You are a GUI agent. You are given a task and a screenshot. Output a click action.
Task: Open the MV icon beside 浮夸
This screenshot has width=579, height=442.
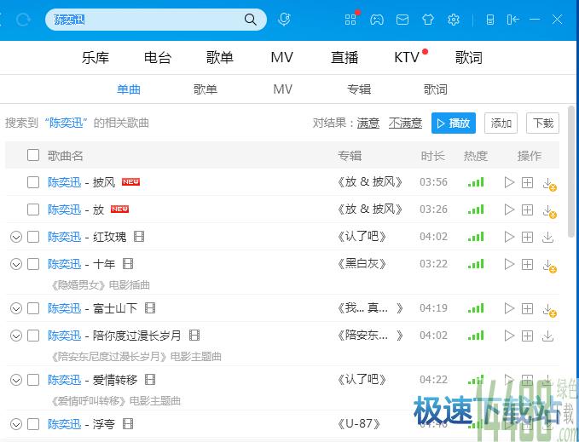(128, 423)
